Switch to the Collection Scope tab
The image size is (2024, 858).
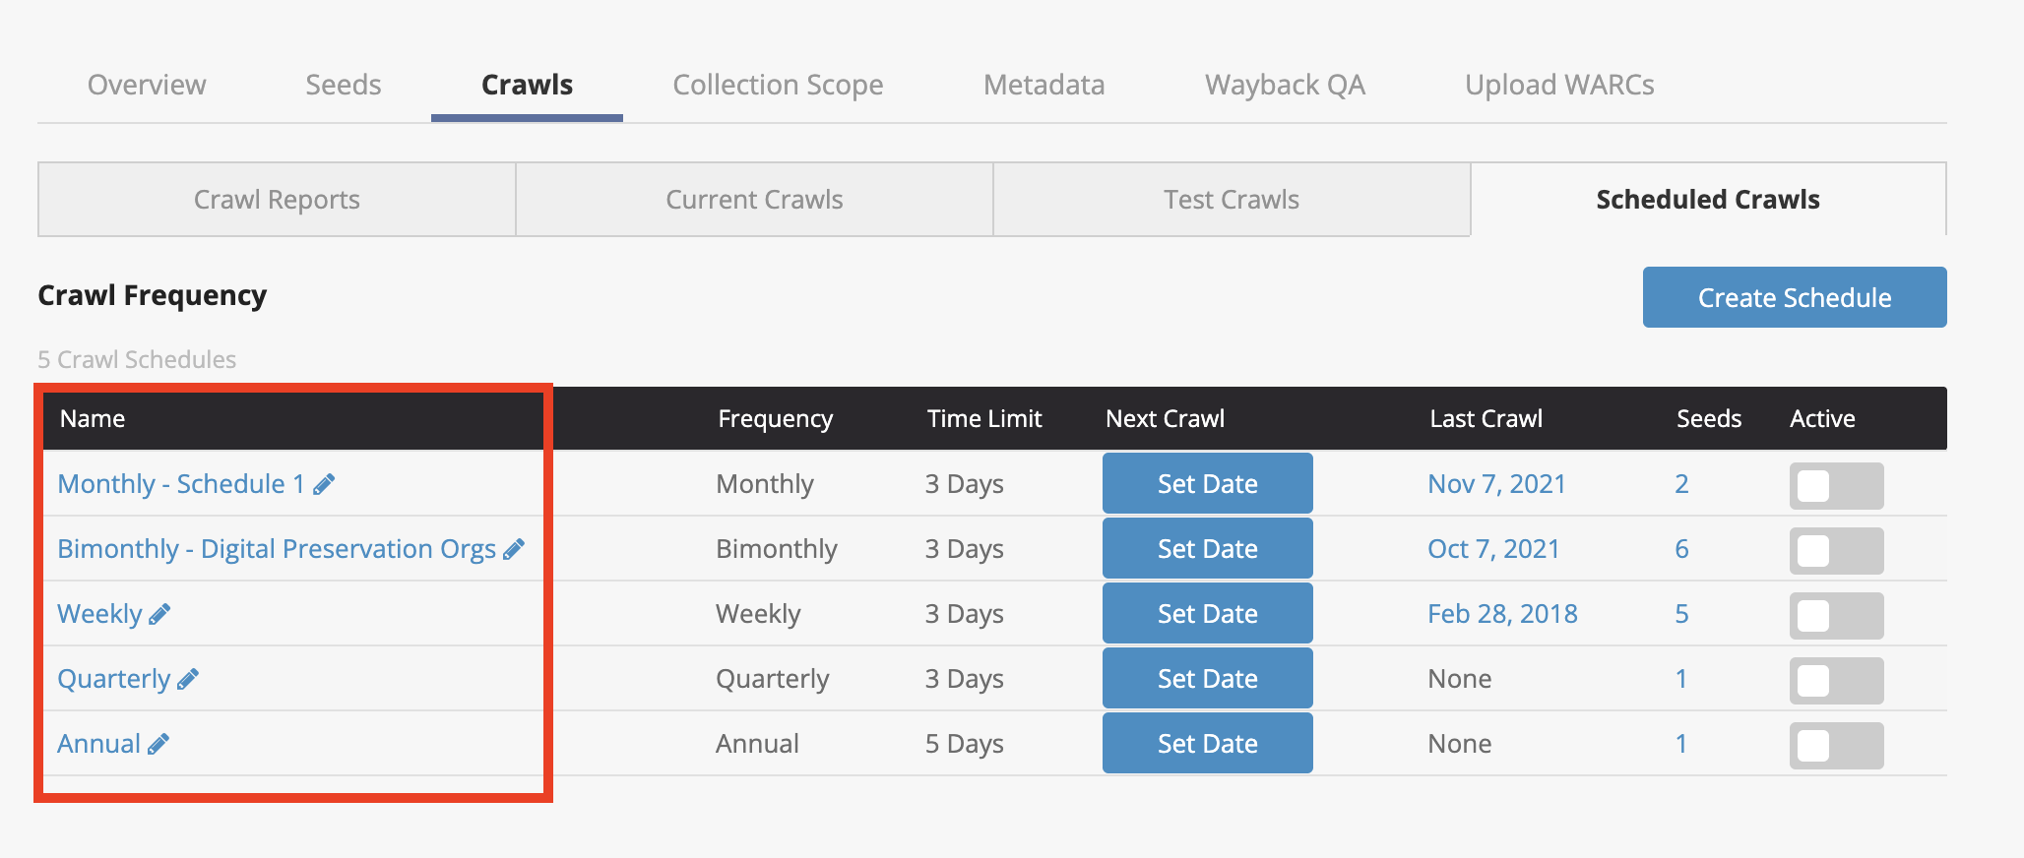778,85
